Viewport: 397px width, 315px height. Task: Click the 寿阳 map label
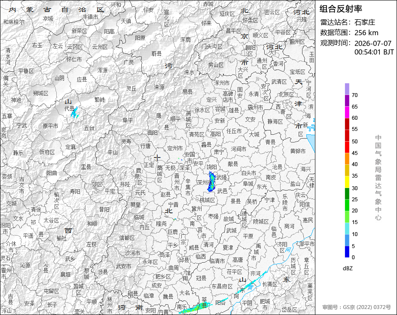tap(75, 191)
